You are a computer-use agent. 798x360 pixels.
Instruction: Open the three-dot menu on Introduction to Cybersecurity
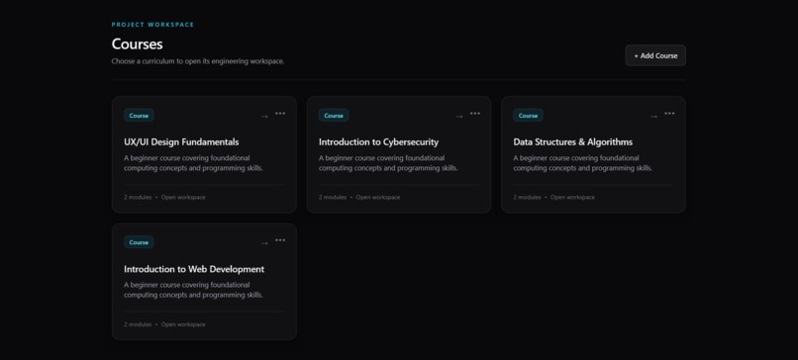[x=475, y=114]
